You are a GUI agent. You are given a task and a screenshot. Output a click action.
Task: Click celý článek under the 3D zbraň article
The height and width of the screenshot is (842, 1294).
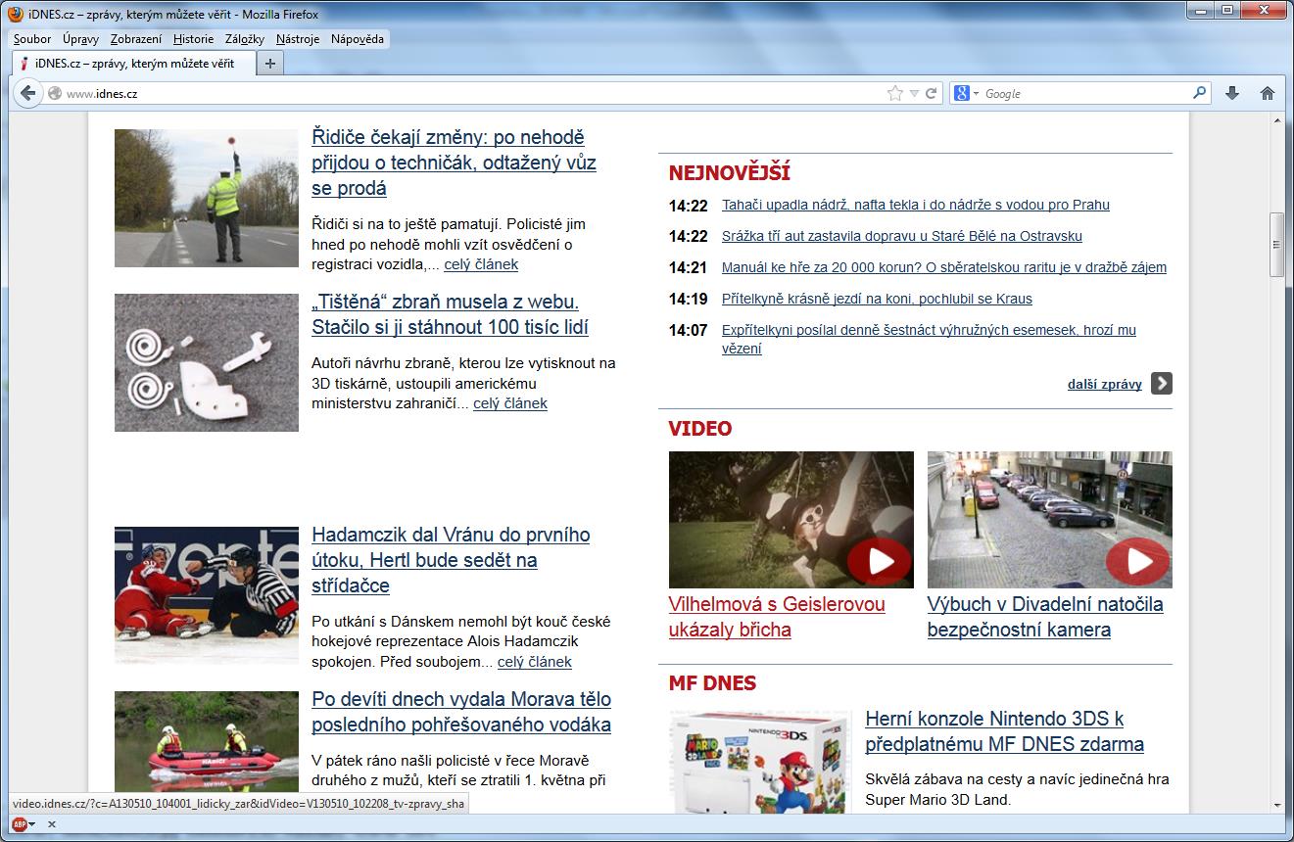(510, 403)
